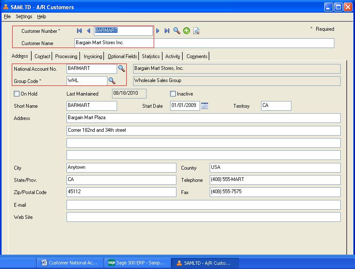Click green New customer plus icon
355x269 pixels.
(x=187, y=31)
